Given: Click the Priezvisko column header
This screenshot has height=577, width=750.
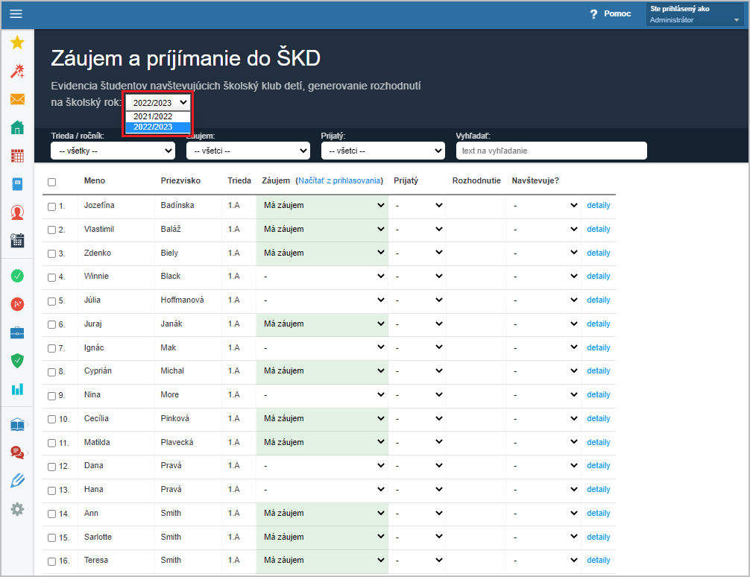Looking at the screenshot, I should tap(180, 180).
